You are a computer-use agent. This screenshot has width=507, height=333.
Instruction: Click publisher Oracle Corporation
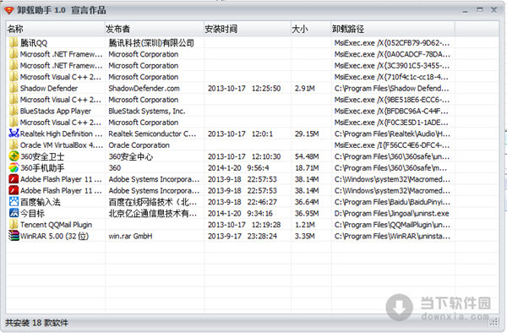139,145
